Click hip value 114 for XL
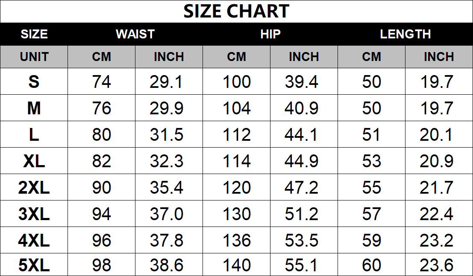473x276 pixels. coord(237,161)
